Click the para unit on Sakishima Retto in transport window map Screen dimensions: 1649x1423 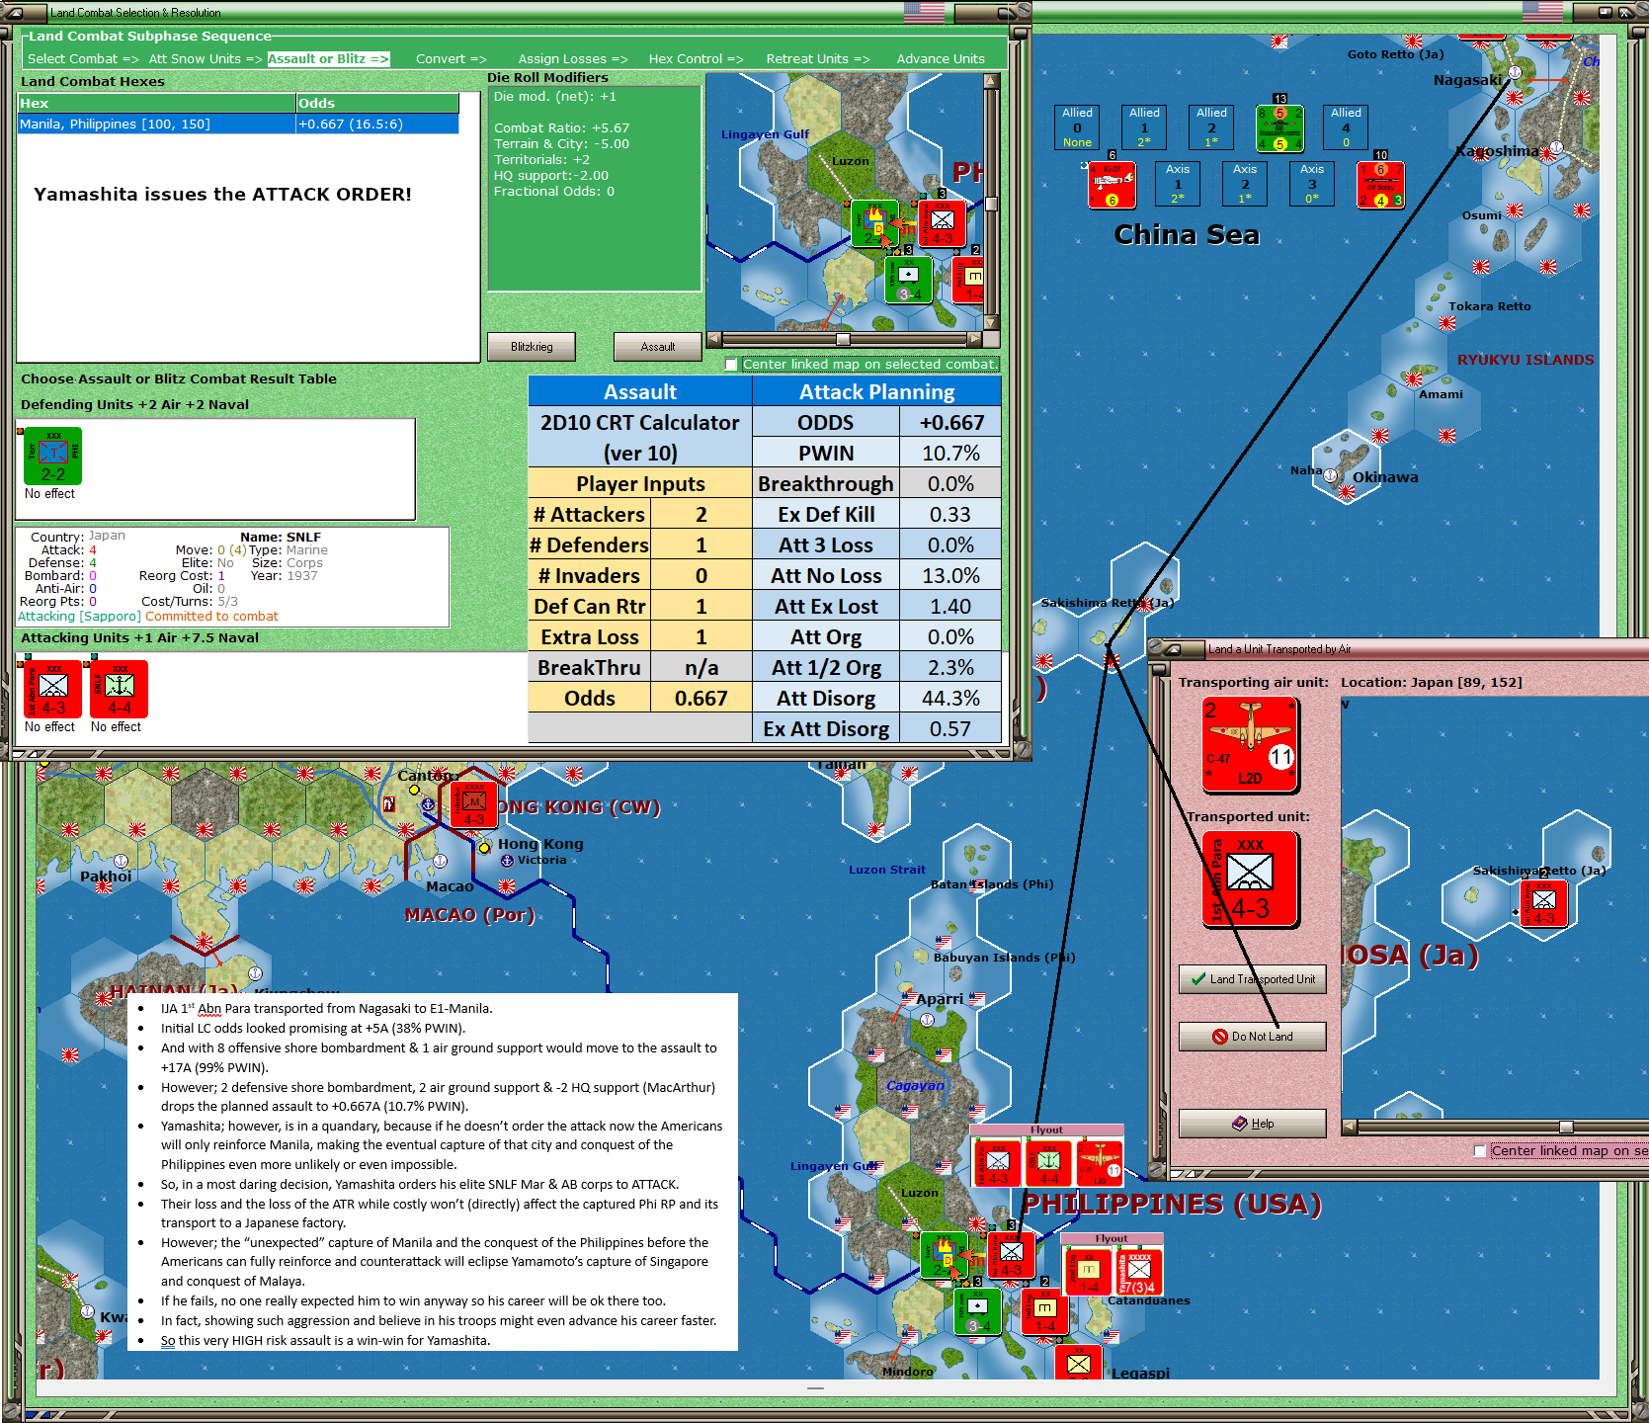pos(1543,902)
